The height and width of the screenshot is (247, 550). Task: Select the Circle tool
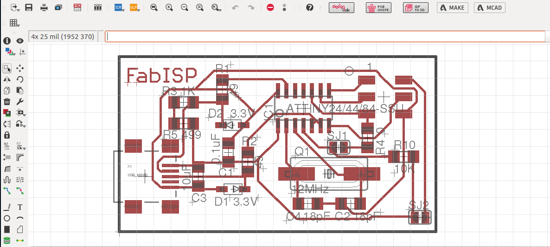point(6,218)
